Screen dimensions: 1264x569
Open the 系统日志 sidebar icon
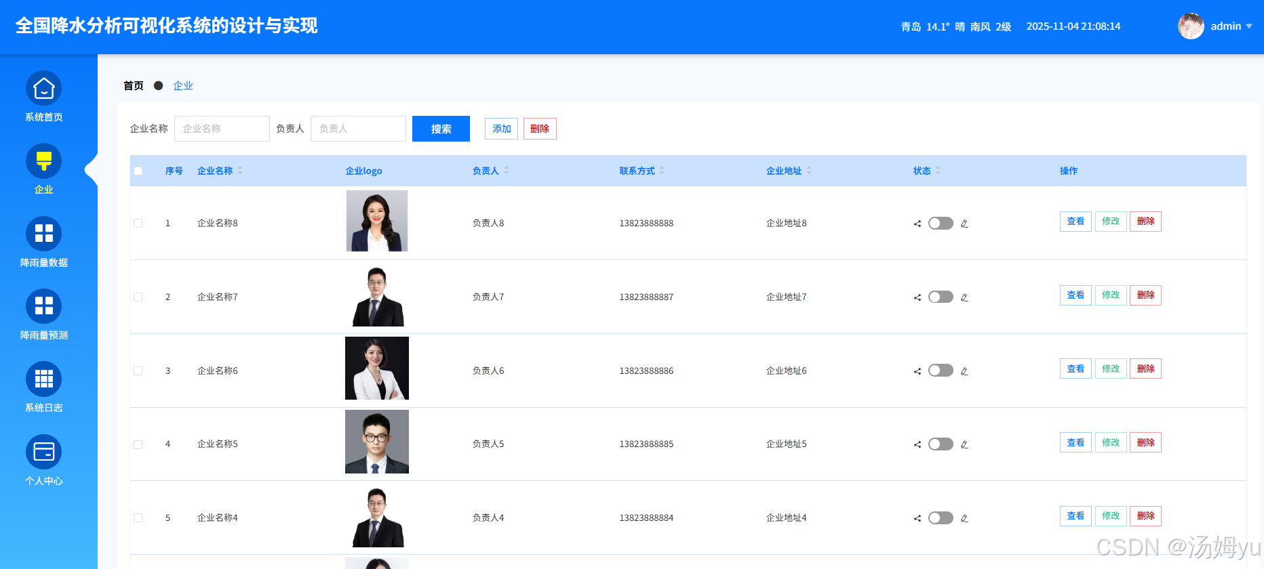(43, 379)
